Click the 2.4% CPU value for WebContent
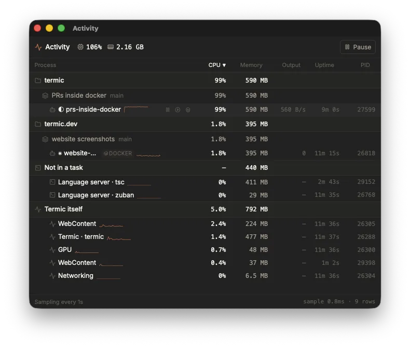 tap(218, 224)
